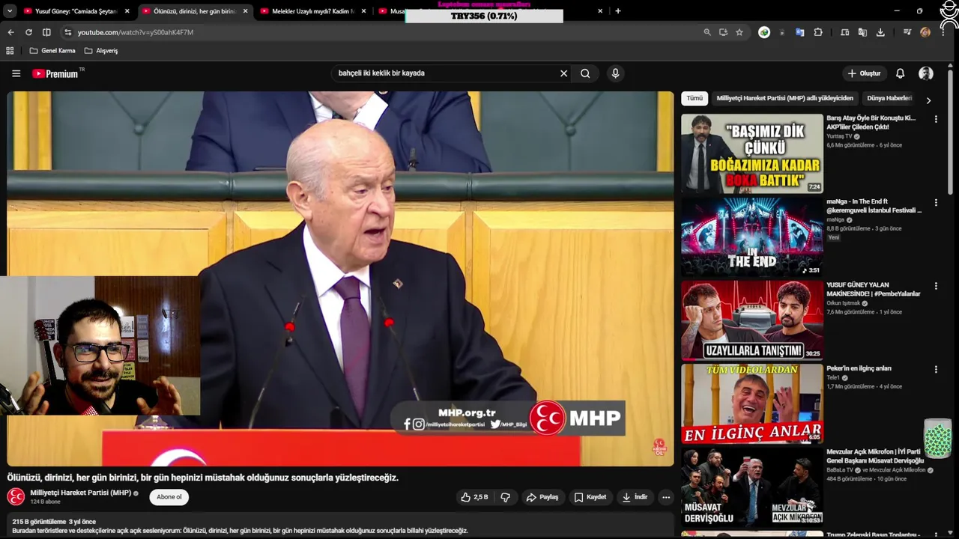Start voice search with microphone
Viewport: 959px width, 539px height.
click(615, 73)
